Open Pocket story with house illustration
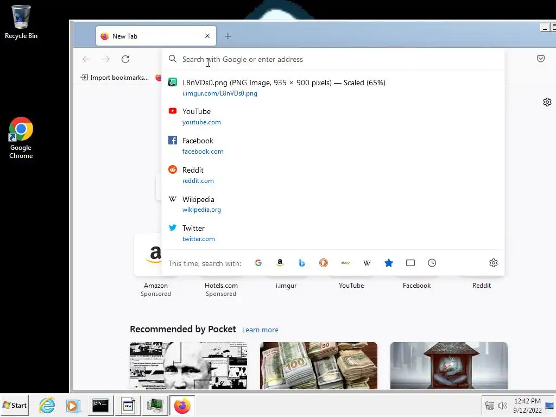 click(x=449, y=365)
